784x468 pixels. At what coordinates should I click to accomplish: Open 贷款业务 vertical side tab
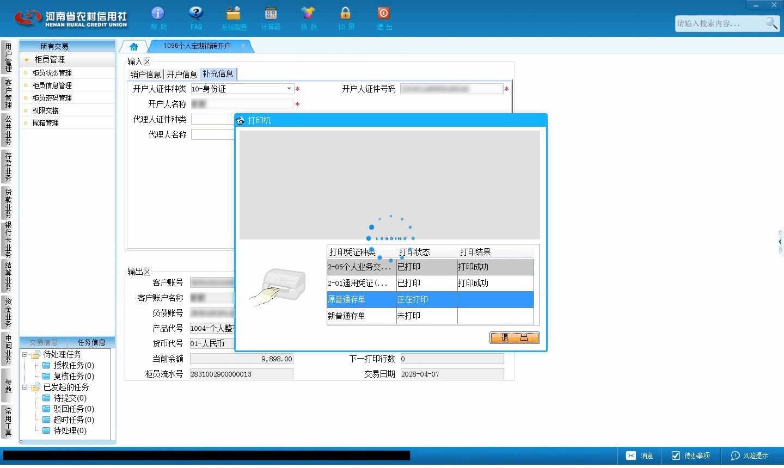point(8,203)
